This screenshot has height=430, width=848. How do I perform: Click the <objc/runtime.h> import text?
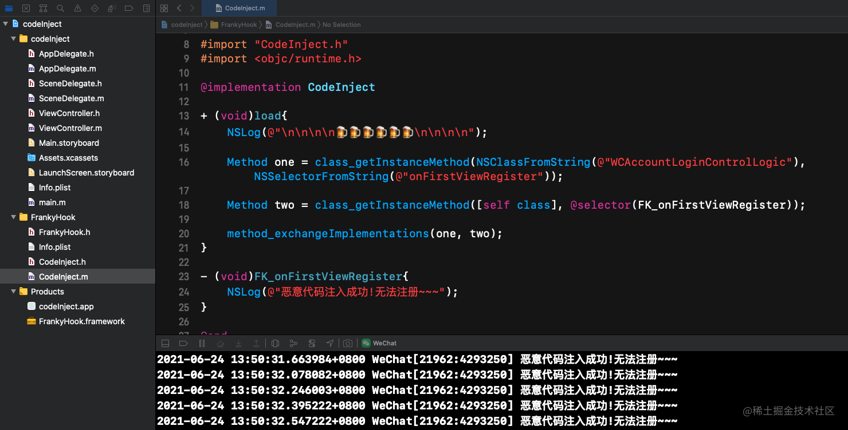[x=308, y=58]
